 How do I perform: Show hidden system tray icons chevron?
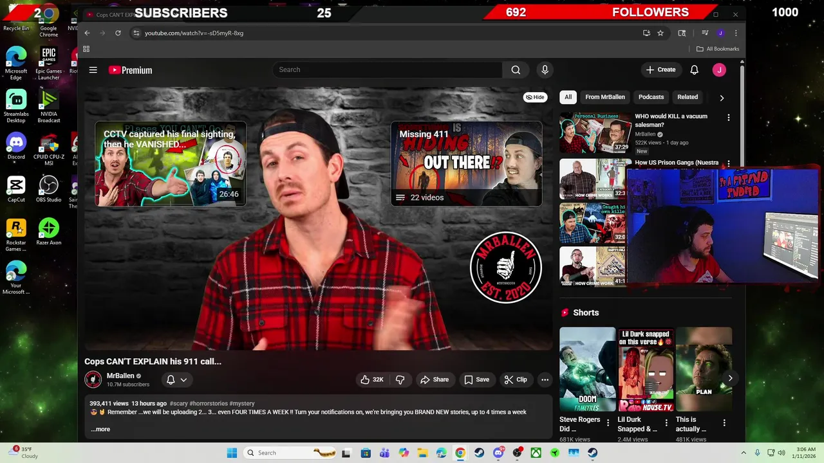[744, 453]
